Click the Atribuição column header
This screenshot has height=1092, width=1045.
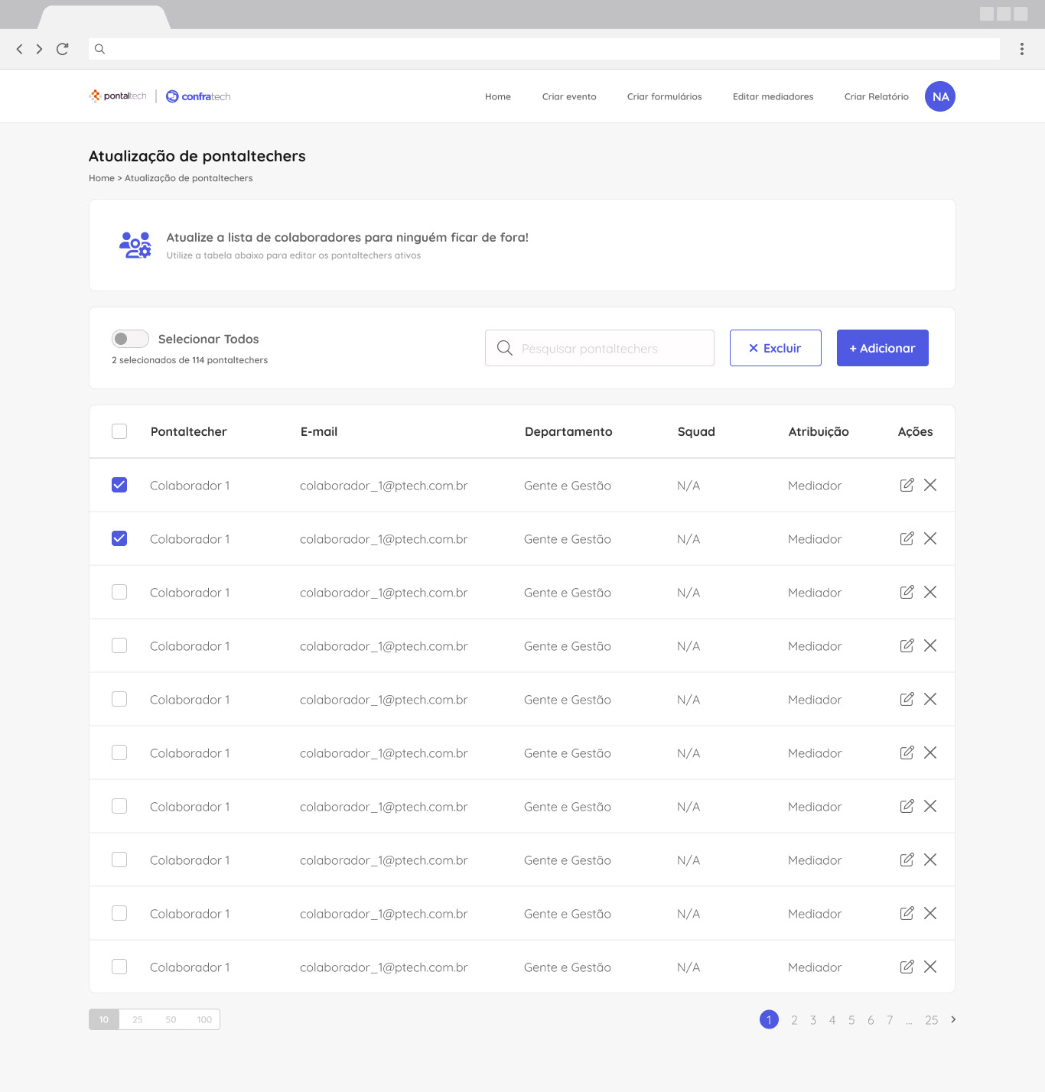tap(819, 431)
